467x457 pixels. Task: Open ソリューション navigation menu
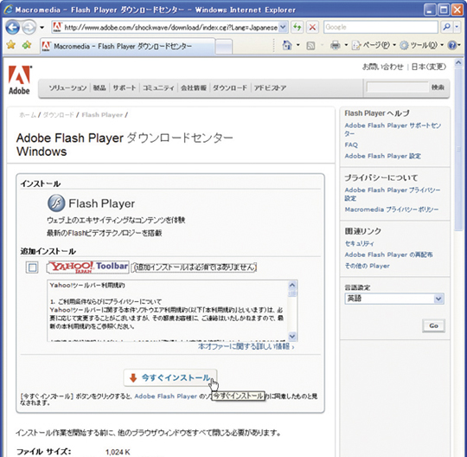pos(67,88)
